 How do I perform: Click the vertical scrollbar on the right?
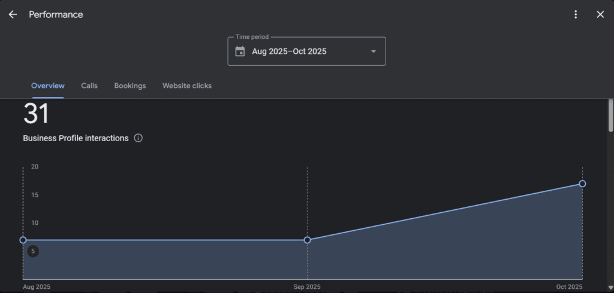click(x=610, y=116)
